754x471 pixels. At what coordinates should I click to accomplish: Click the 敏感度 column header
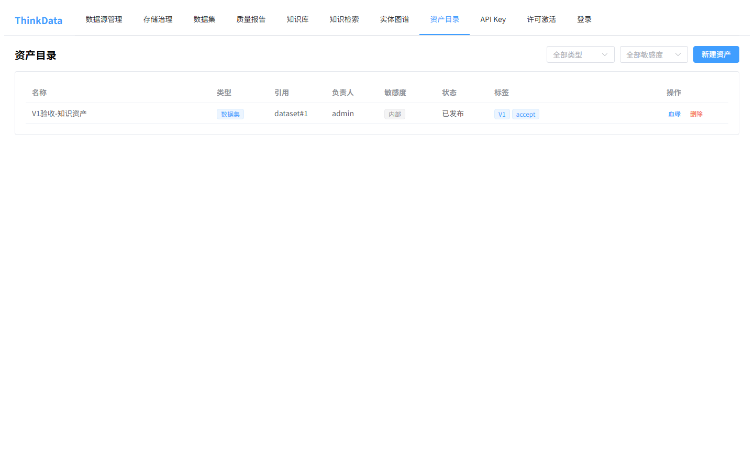click(395, 93)
